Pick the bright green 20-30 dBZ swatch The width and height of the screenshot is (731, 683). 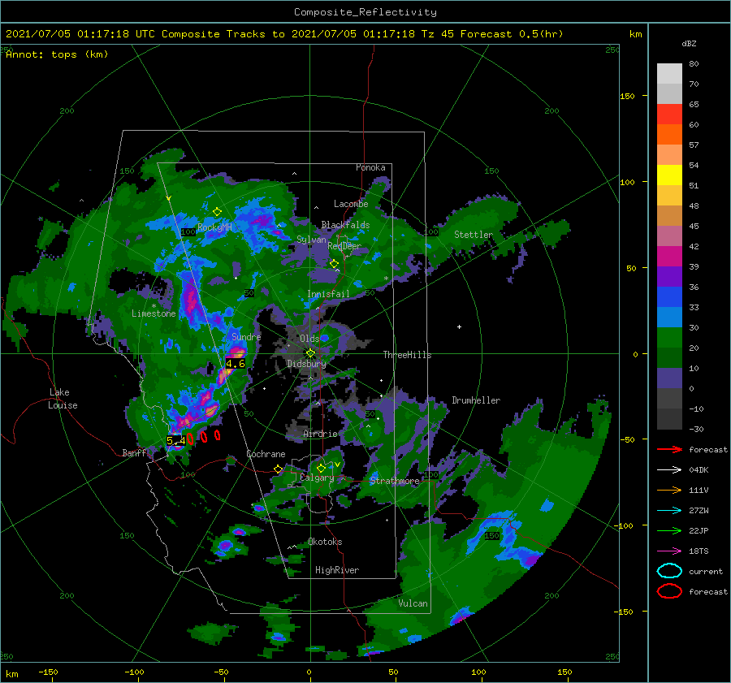(669, 338)
